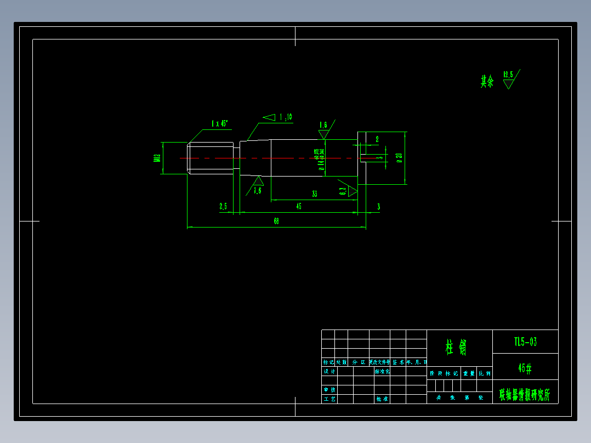The width and height of the screenshot is (591, 443).
Task: Click the 分区 header cell
Action: 359,362
